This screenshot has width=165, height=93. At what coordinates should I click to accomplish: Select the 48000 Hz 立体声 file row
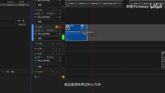tap(14, 2)
